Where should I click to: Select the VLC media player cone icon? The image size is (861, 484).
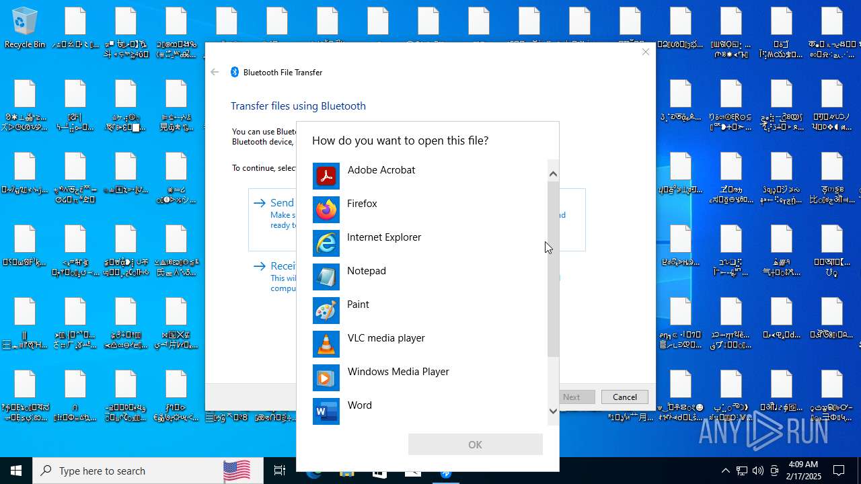coord(326,344)
